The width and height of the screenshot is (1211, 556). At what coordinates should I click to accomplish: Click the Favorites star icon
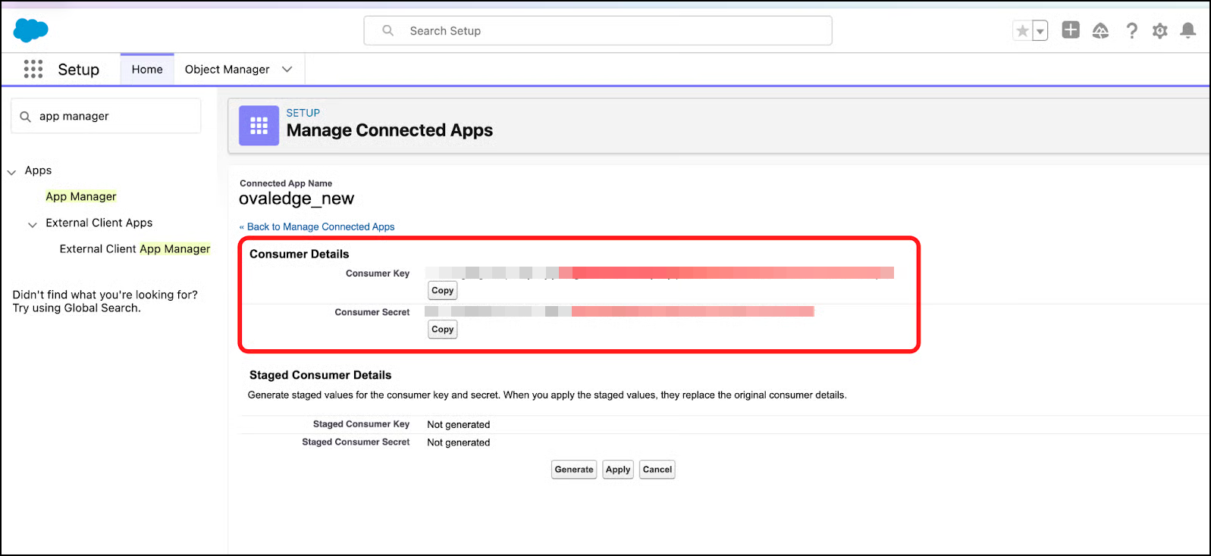pos(1022,31)
